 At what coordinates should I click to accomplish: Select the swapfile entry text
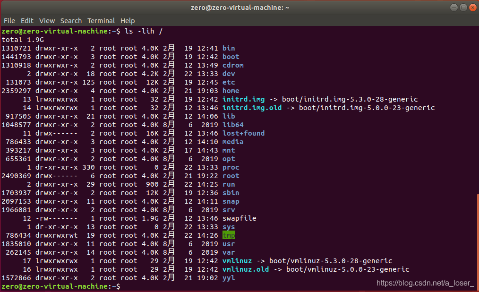[238, 218]
